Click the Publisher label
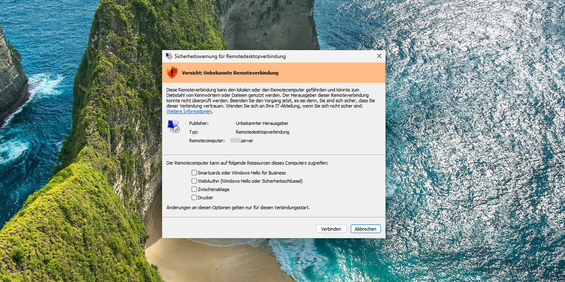This screenshot has width=565, height=282. (x=198, y=123)
